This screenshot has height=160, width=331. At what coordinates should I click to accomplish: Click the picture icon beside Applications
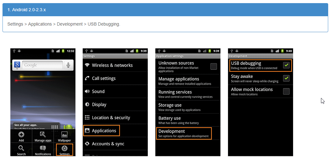[87, 131]
